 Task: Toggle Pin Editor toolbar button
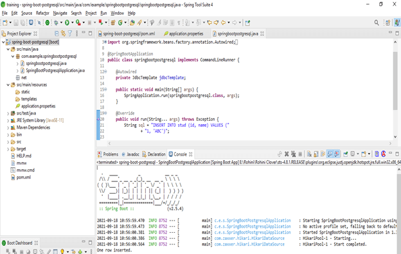(247, 23)
